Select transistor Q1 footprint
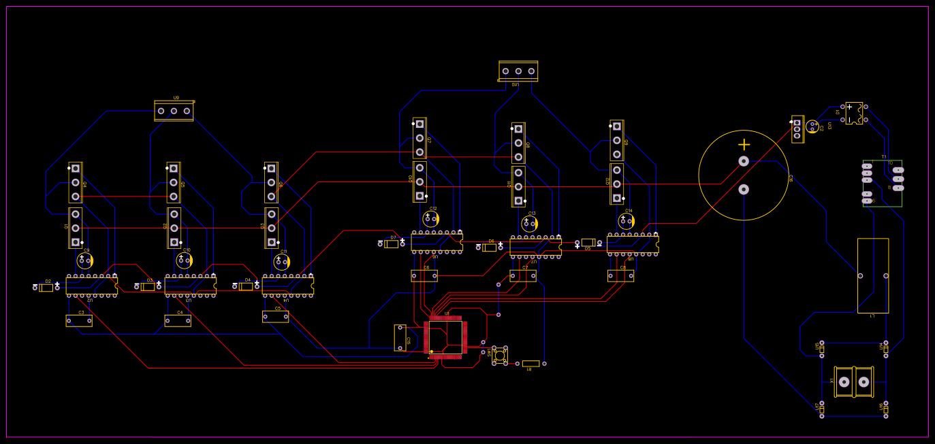Image resolution: width=935 pixels, height=444 pixels. point(76,228)
